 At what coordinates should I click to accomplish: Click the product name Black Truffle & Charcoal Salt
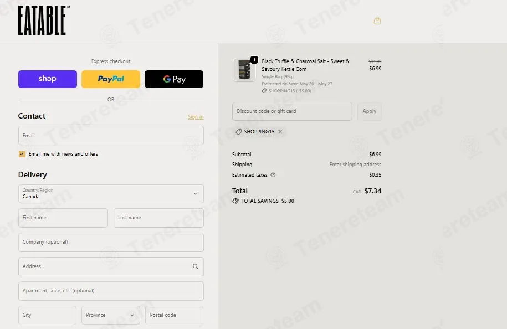pyautogui.click(x=305, y=65)
